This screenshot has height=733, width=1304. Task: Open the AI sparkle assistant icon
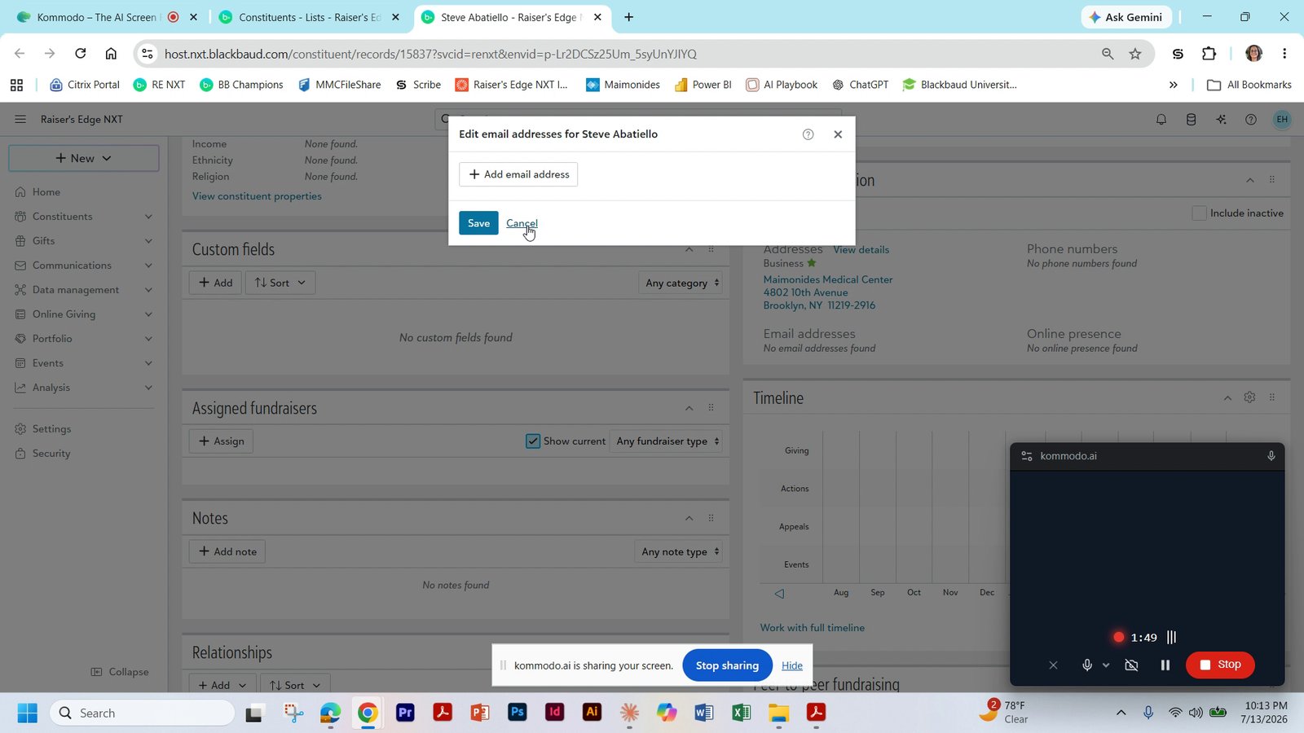(1221, 120)
